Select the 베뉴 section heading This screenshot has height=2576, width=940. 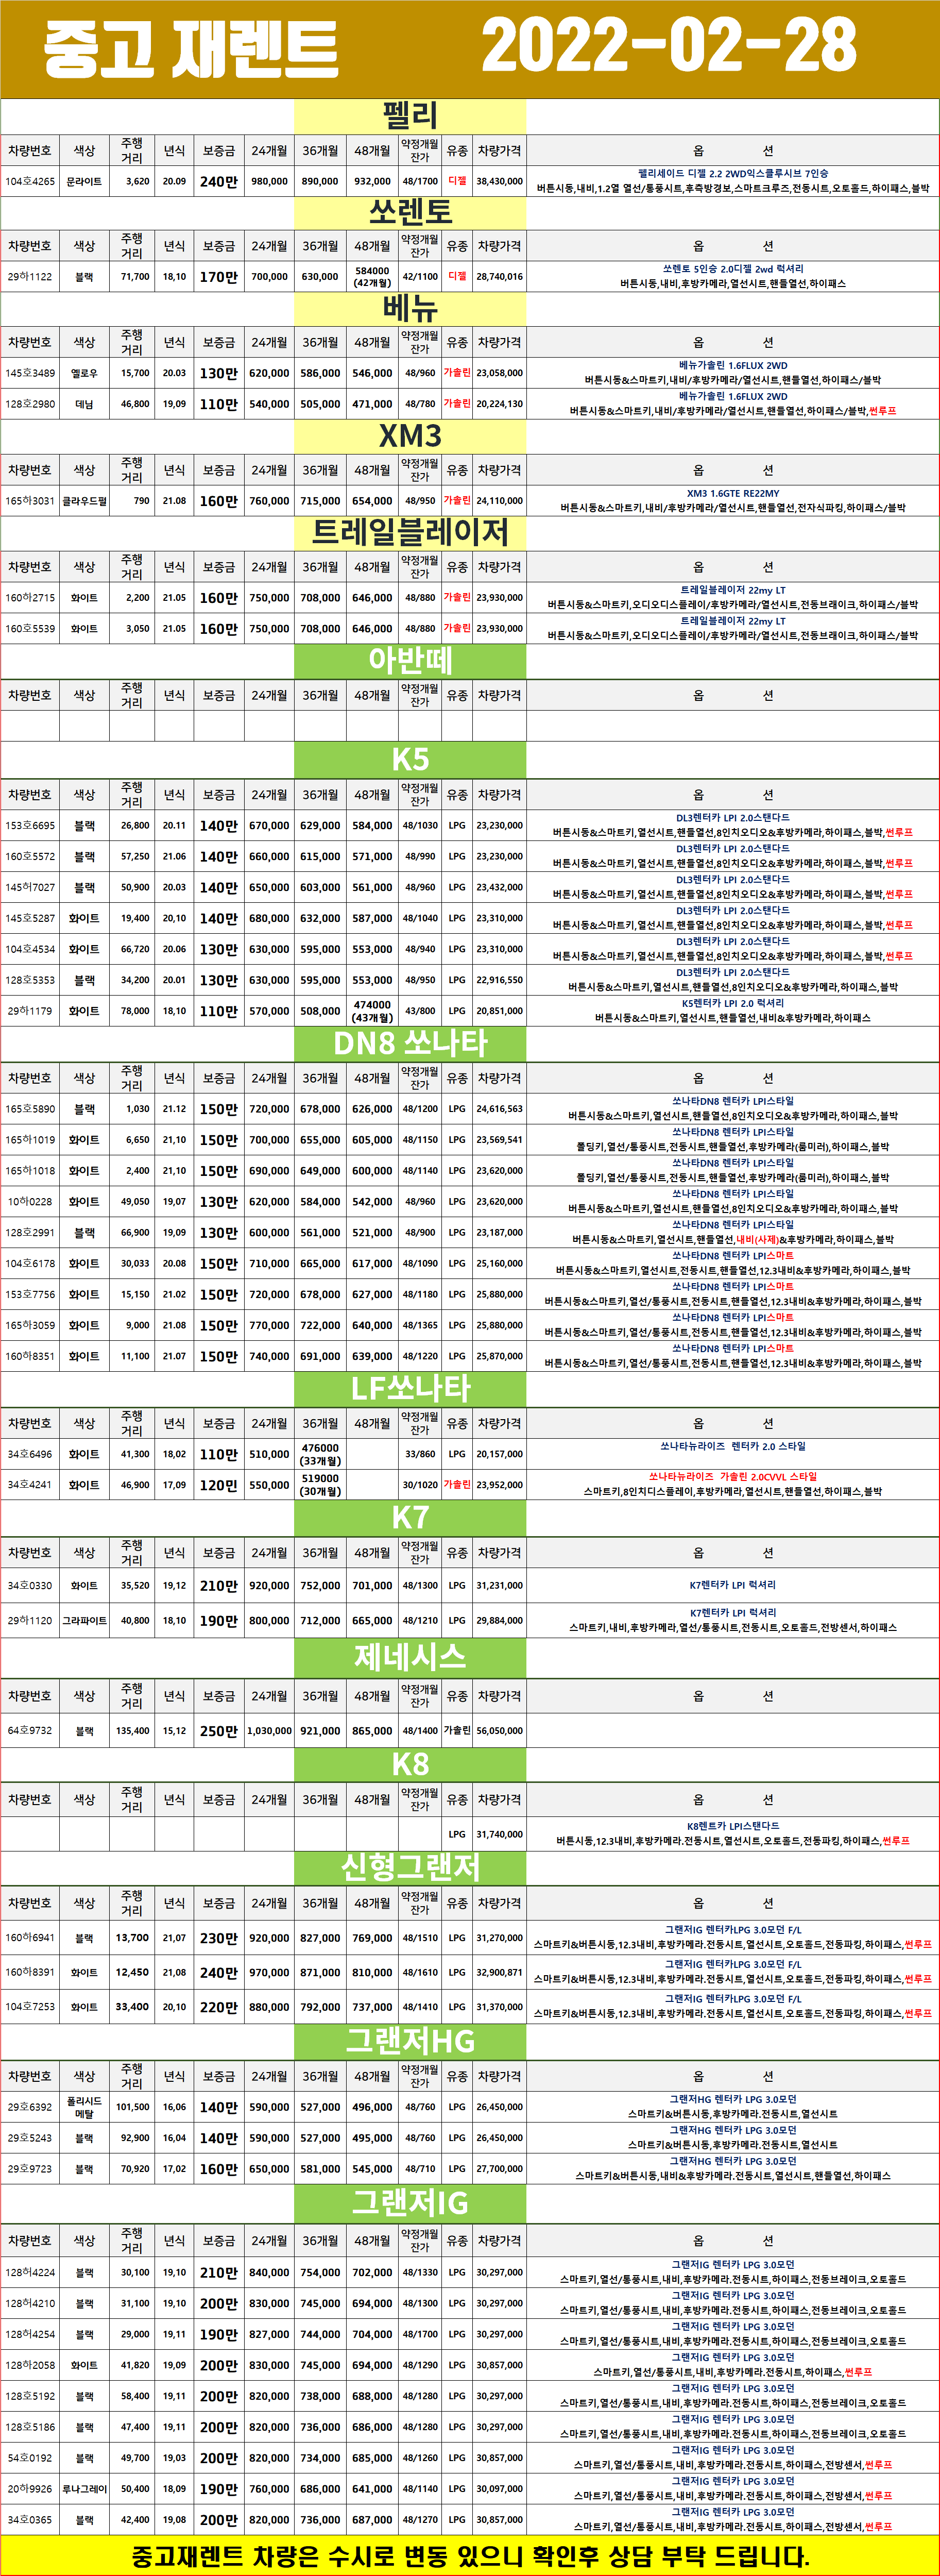click(410, 308)
